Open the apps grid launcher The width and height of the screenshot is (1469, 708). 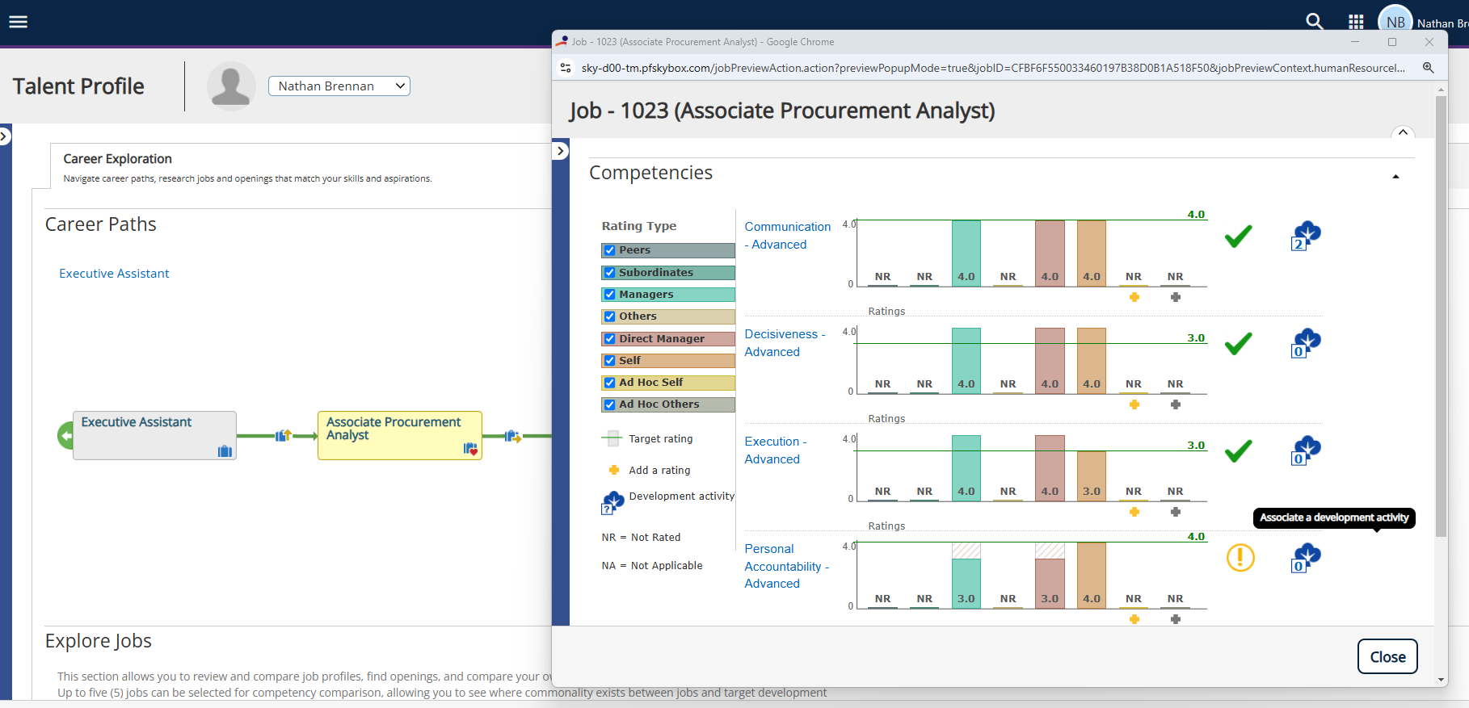(1356, 22)
